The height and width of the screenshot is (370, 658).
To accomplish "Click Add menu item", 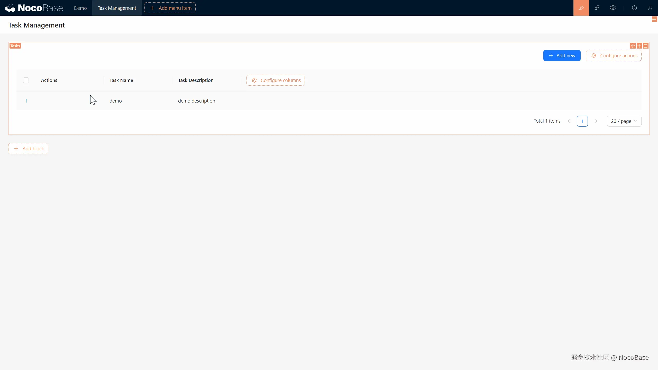I will coord(170,8).
